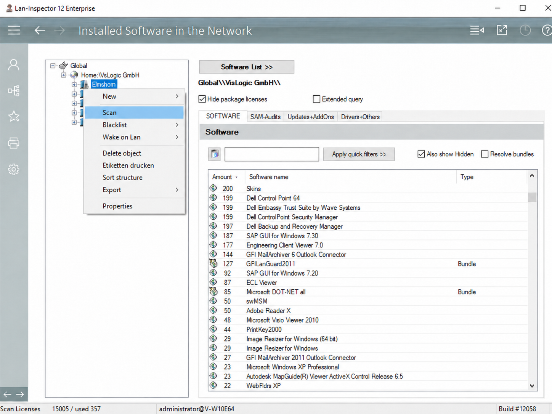Select the ECL Viewer row

coord(368,282)
